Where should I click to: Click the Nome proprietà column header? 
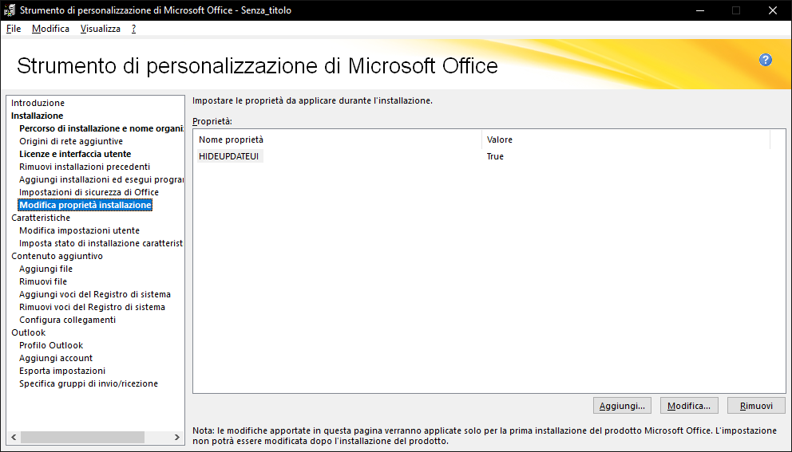coord(338,140)
